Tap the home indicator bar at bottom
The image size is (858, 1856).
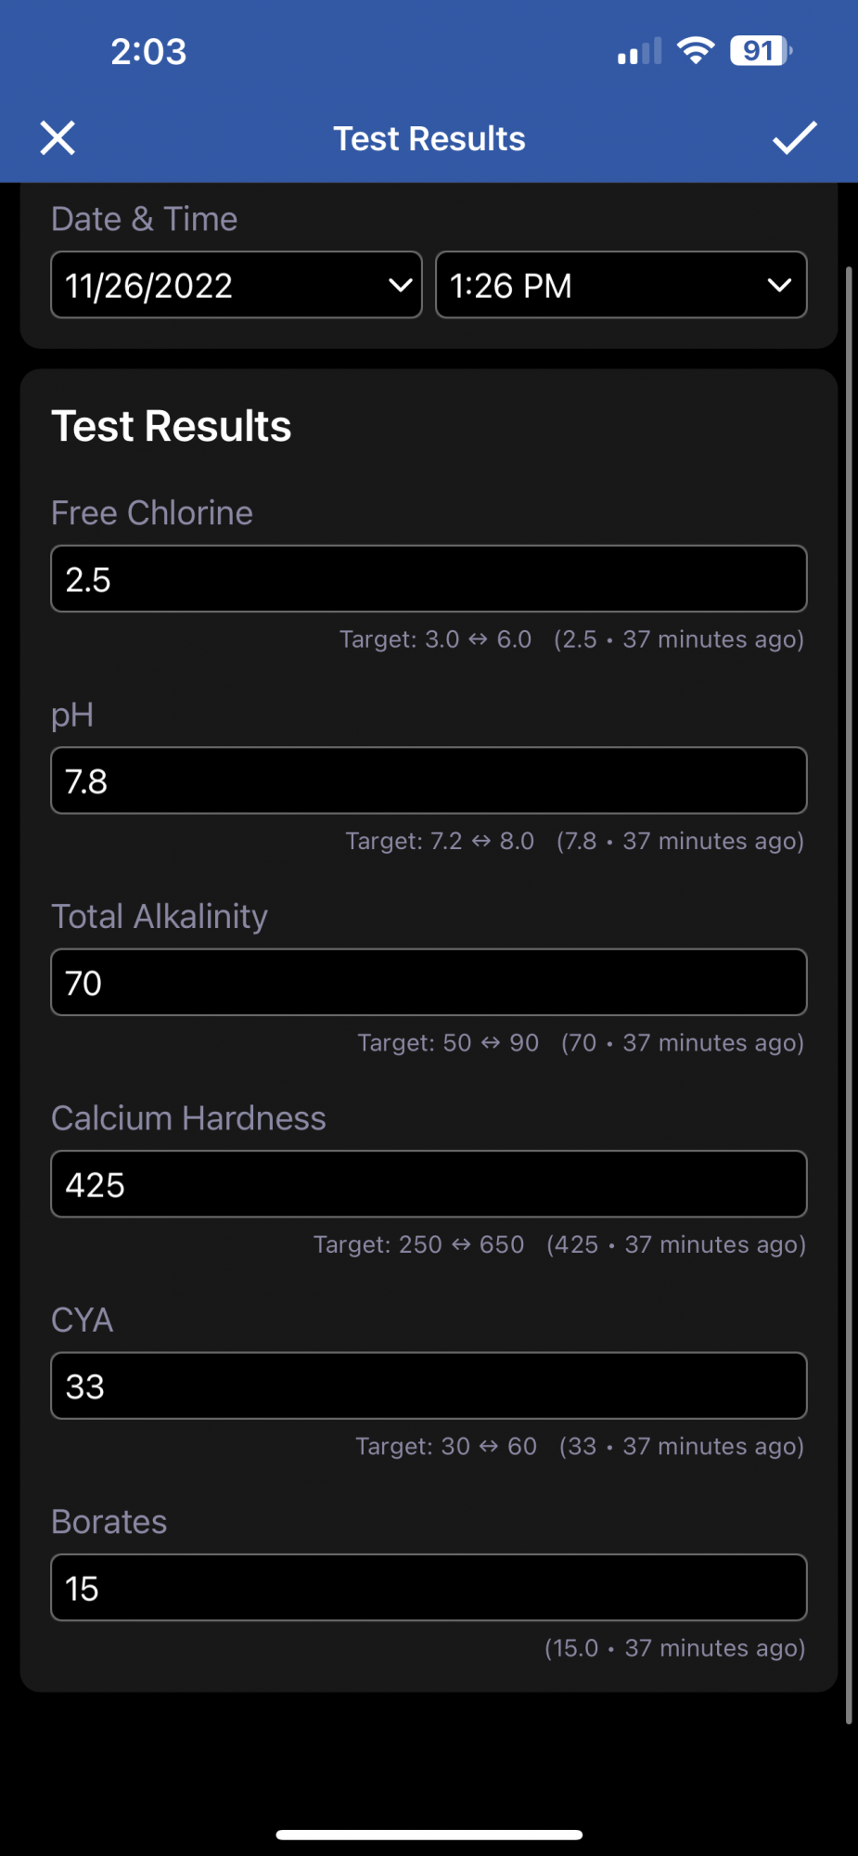(429, 1834)
